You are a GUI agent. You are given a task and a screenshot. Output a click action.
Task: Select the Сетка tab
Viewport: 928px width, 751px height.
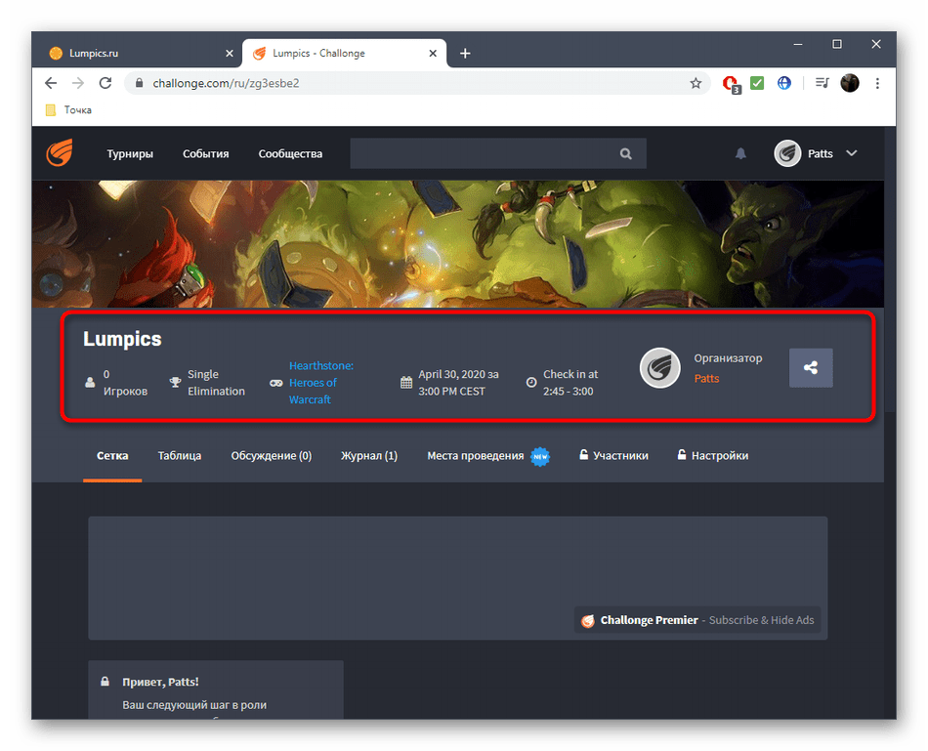point(112,456)
